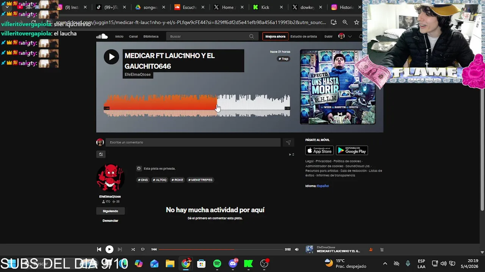Select the #ONS tag

pos(143,180)
